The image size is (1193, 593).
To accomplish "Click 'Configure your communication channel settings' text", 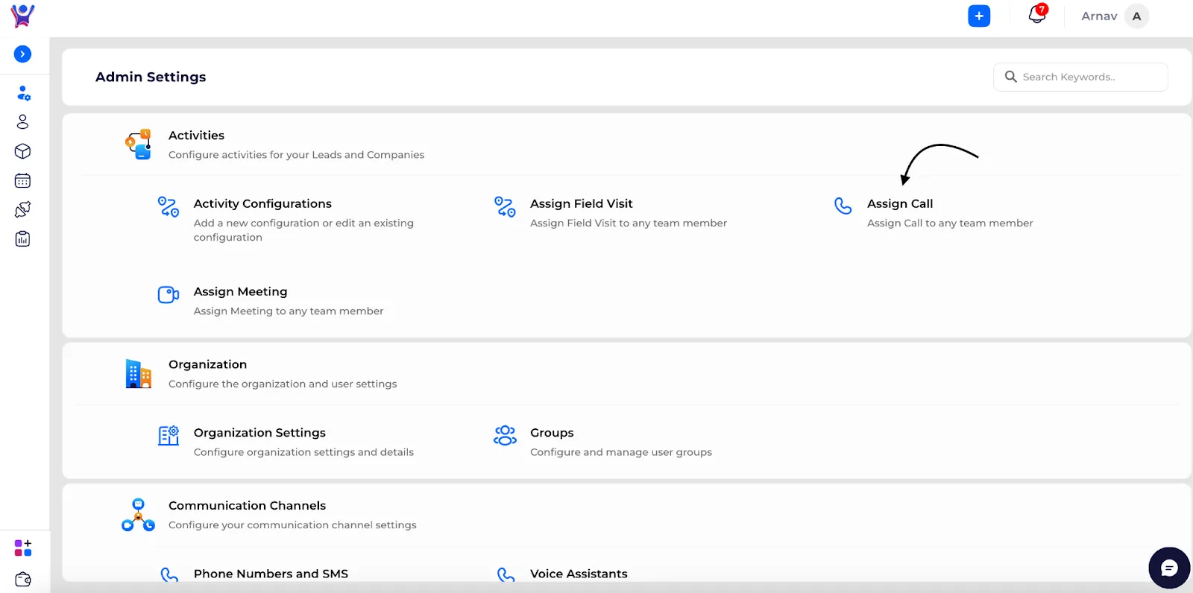I will (x=292, y=525).
